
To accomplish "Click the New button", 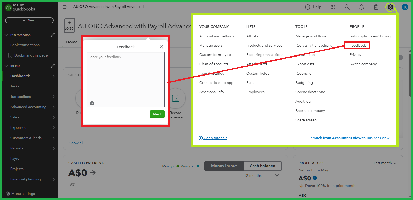I will (x=29, y=20).
